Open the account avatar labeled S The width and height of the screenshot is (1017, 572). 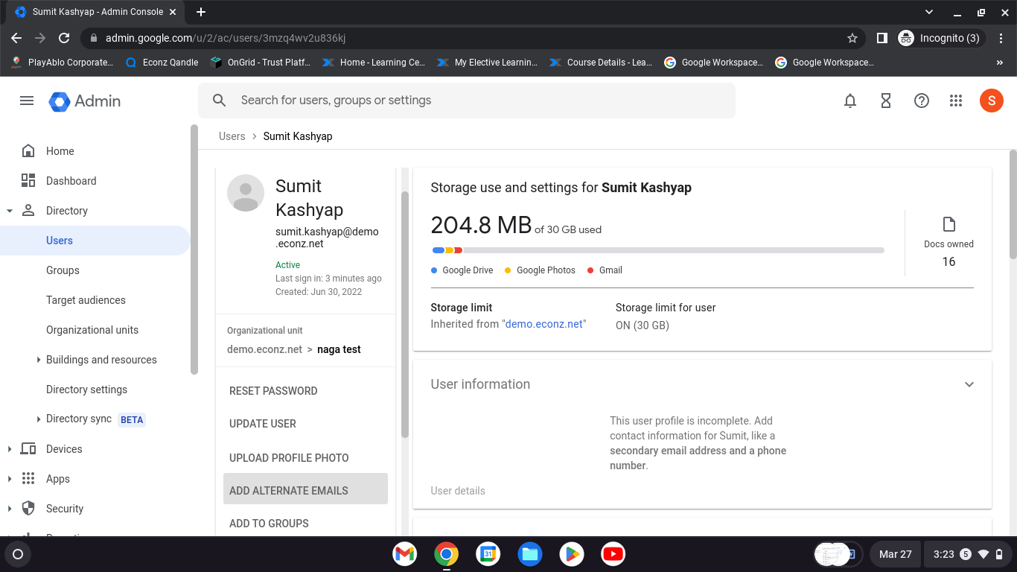pyautogui.click(x=992, y=101)
